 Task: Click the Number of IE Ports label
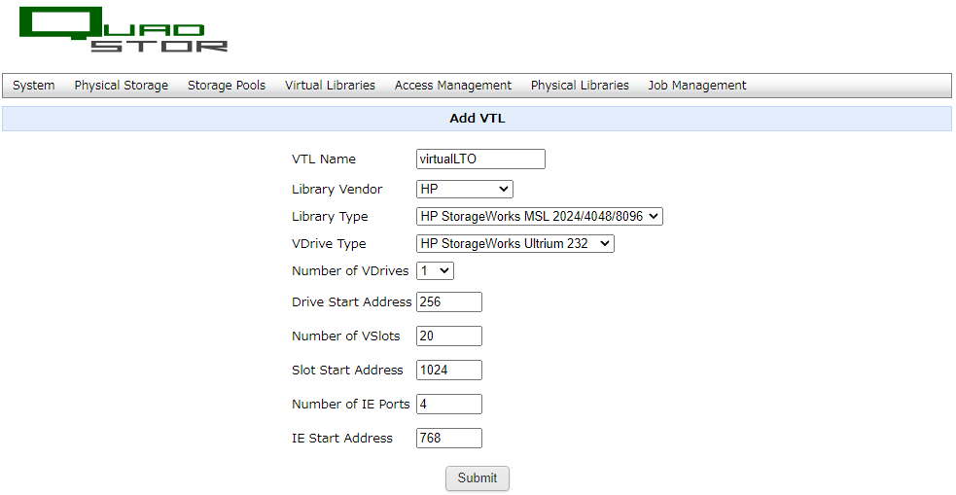point(351,405)
